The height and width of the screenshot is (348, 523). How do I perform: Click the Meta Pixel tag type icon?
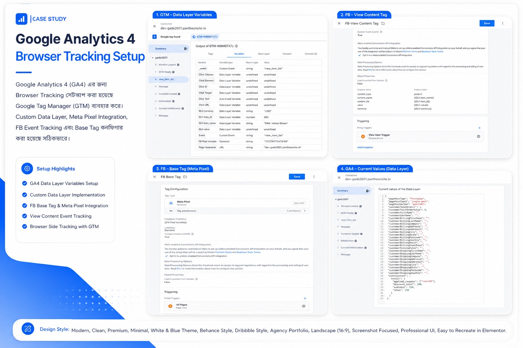171,203
